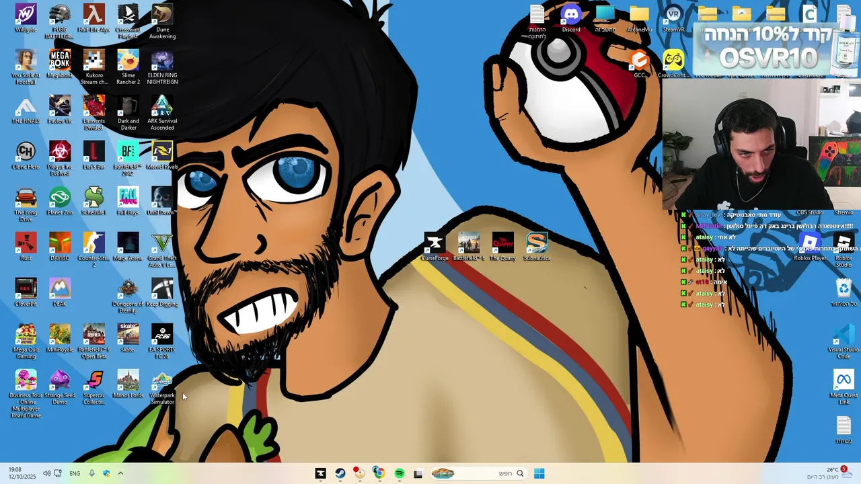
Task: Select the Megabonk desktop icon
Action: click(x=60, y=64)
